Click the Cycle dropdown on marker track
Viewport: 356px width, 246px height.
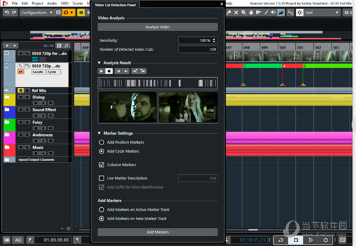point(54,72)
